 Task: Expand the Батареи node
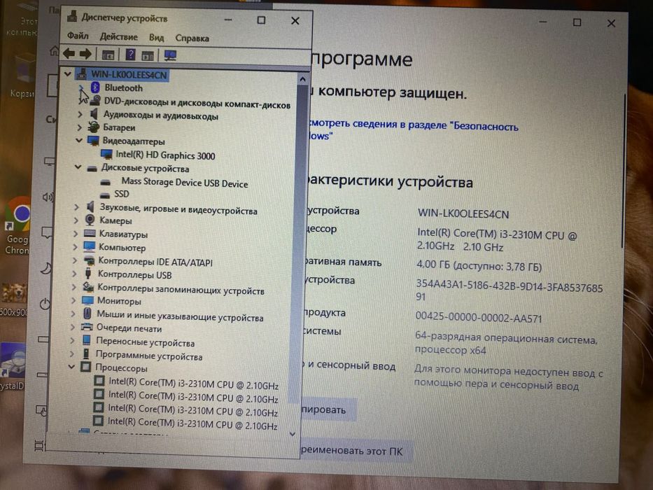80,127
